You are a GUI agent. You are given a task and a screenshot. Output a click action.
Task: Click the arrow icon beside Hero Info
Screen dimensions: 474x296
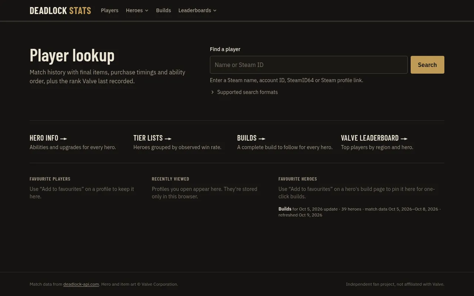(64, 139)
